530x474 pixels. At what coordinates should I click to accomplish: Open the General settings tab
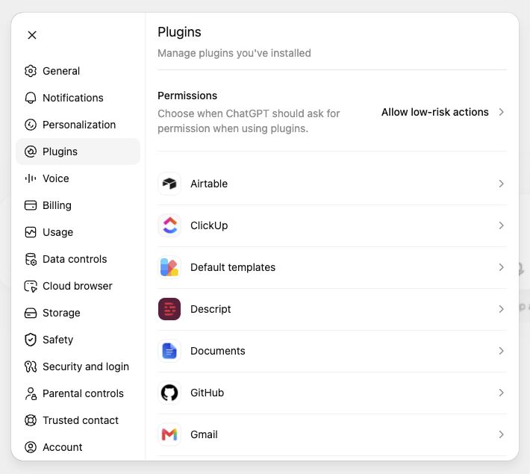pyautogui.click(x=78, y=71)
